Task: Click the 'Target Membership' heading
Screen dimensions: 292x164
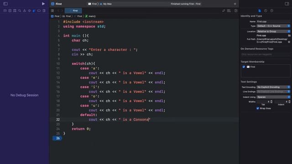Action: pos(252,62)
